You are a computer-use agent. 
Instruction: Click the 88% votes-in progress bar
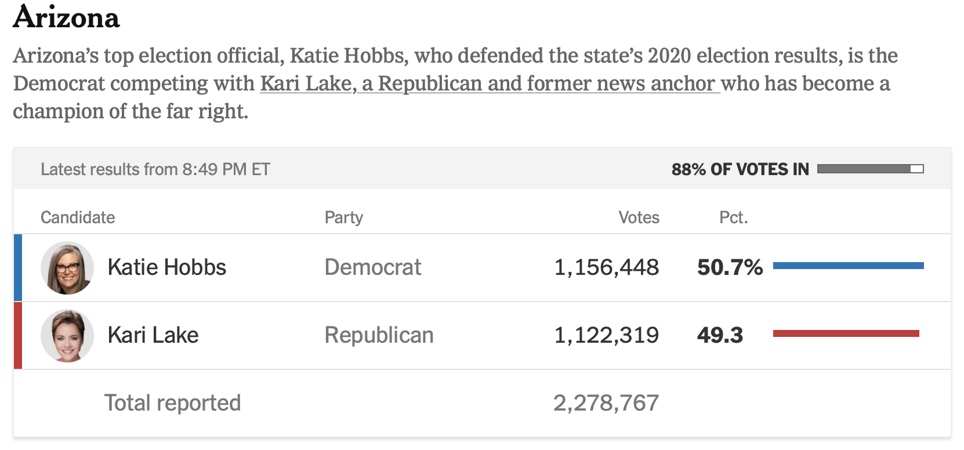(x=870, y=169)
